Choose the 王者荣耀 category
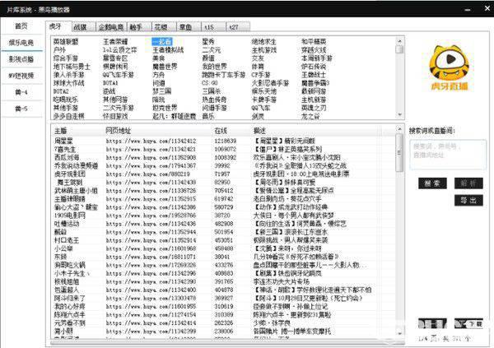494x348 pixels. coord(115,42)
